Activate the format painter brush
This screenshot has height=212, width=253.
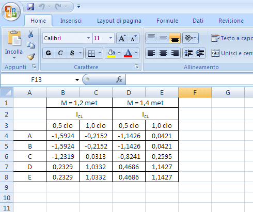(x=31, y=57)
